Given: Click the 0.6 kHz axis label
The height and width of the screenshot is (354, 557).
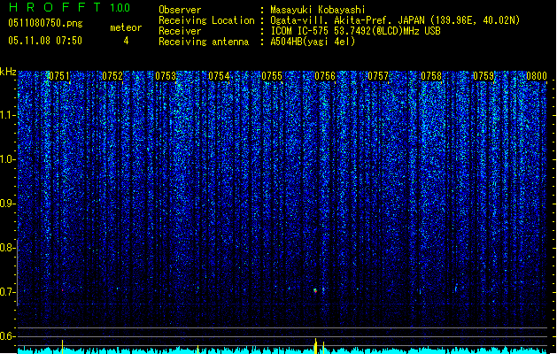Looking at the screenshot, I should [x=8, y=336].
